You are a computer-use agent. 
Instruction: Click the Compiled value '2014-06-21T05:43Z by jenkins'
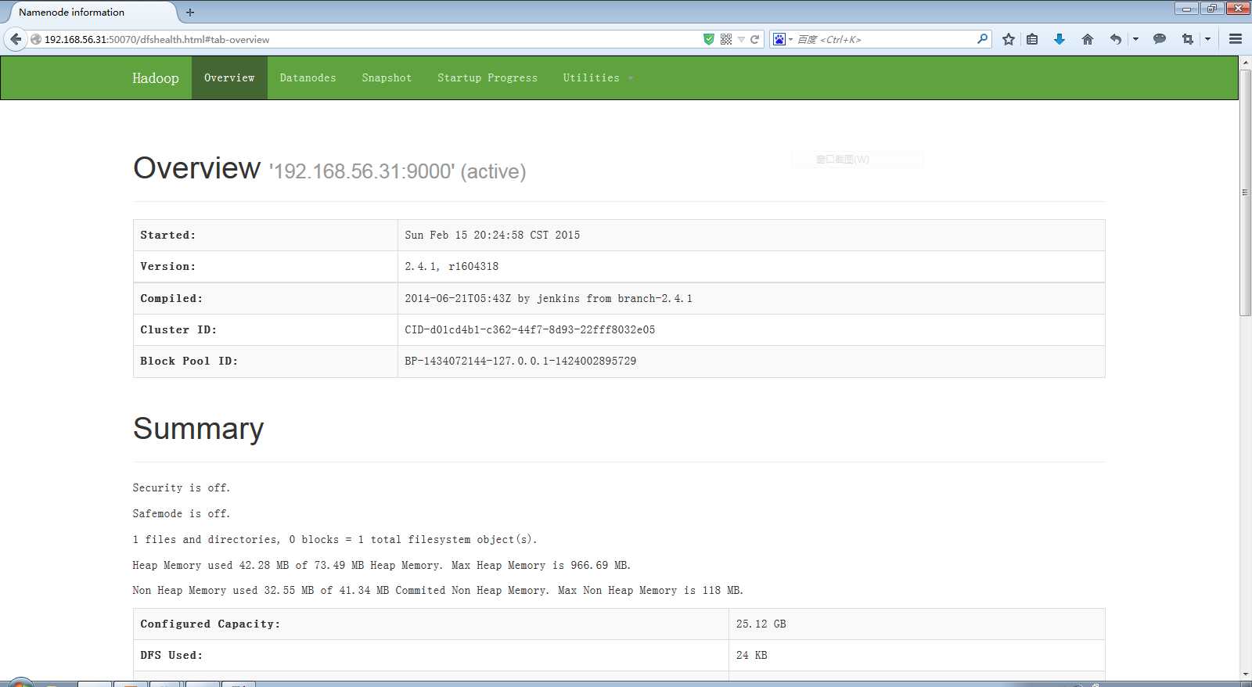click(x=549, y=298)
